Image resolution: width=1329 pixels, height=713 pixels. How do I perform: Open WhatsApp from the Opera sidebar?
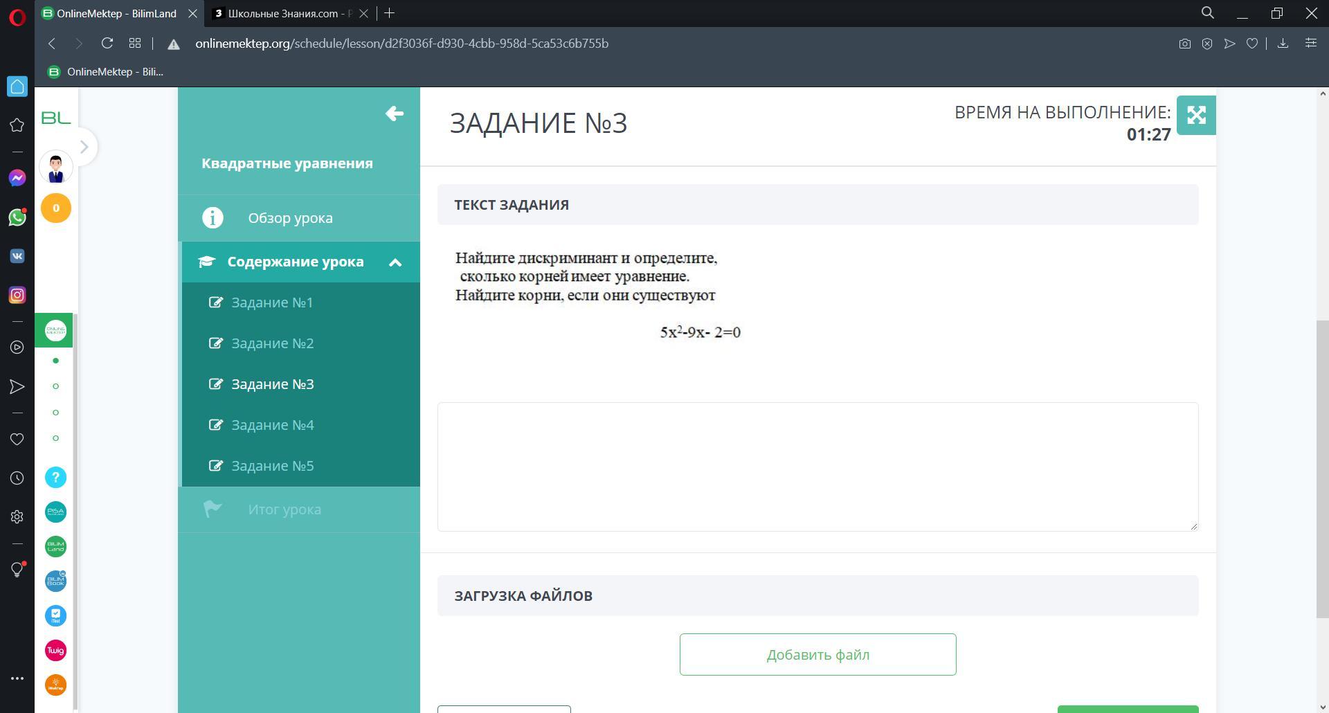pyautogui.click(x=17, y=217)
